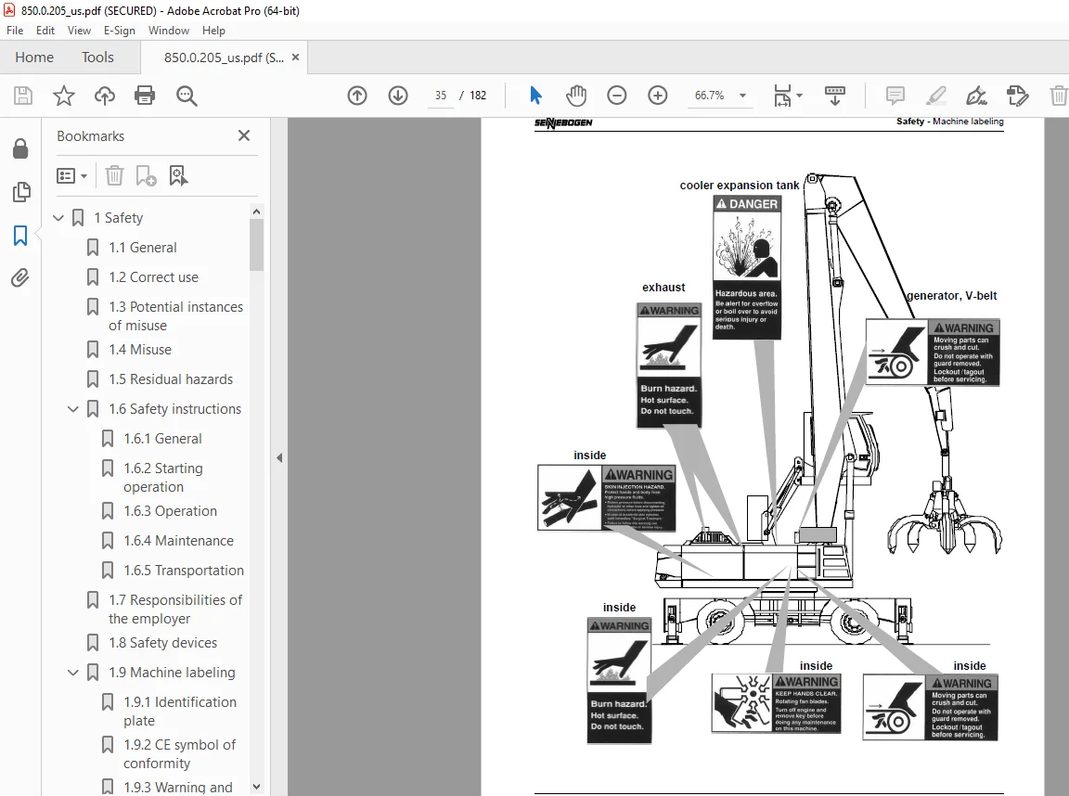The height and width of the screenshot is (796, 1069).
Task: Open the File menu
Action: tap(15, 31)
